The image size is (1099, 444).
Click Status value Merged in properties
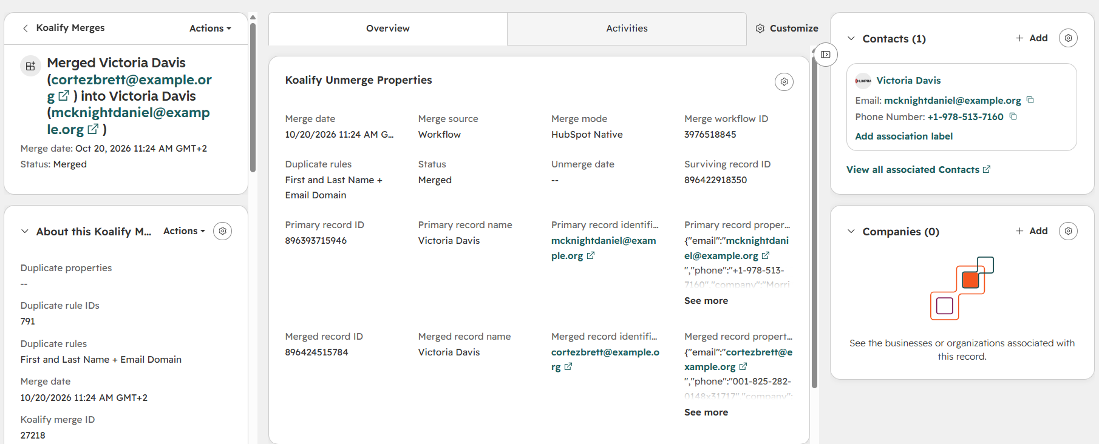[x=435, y=180]
